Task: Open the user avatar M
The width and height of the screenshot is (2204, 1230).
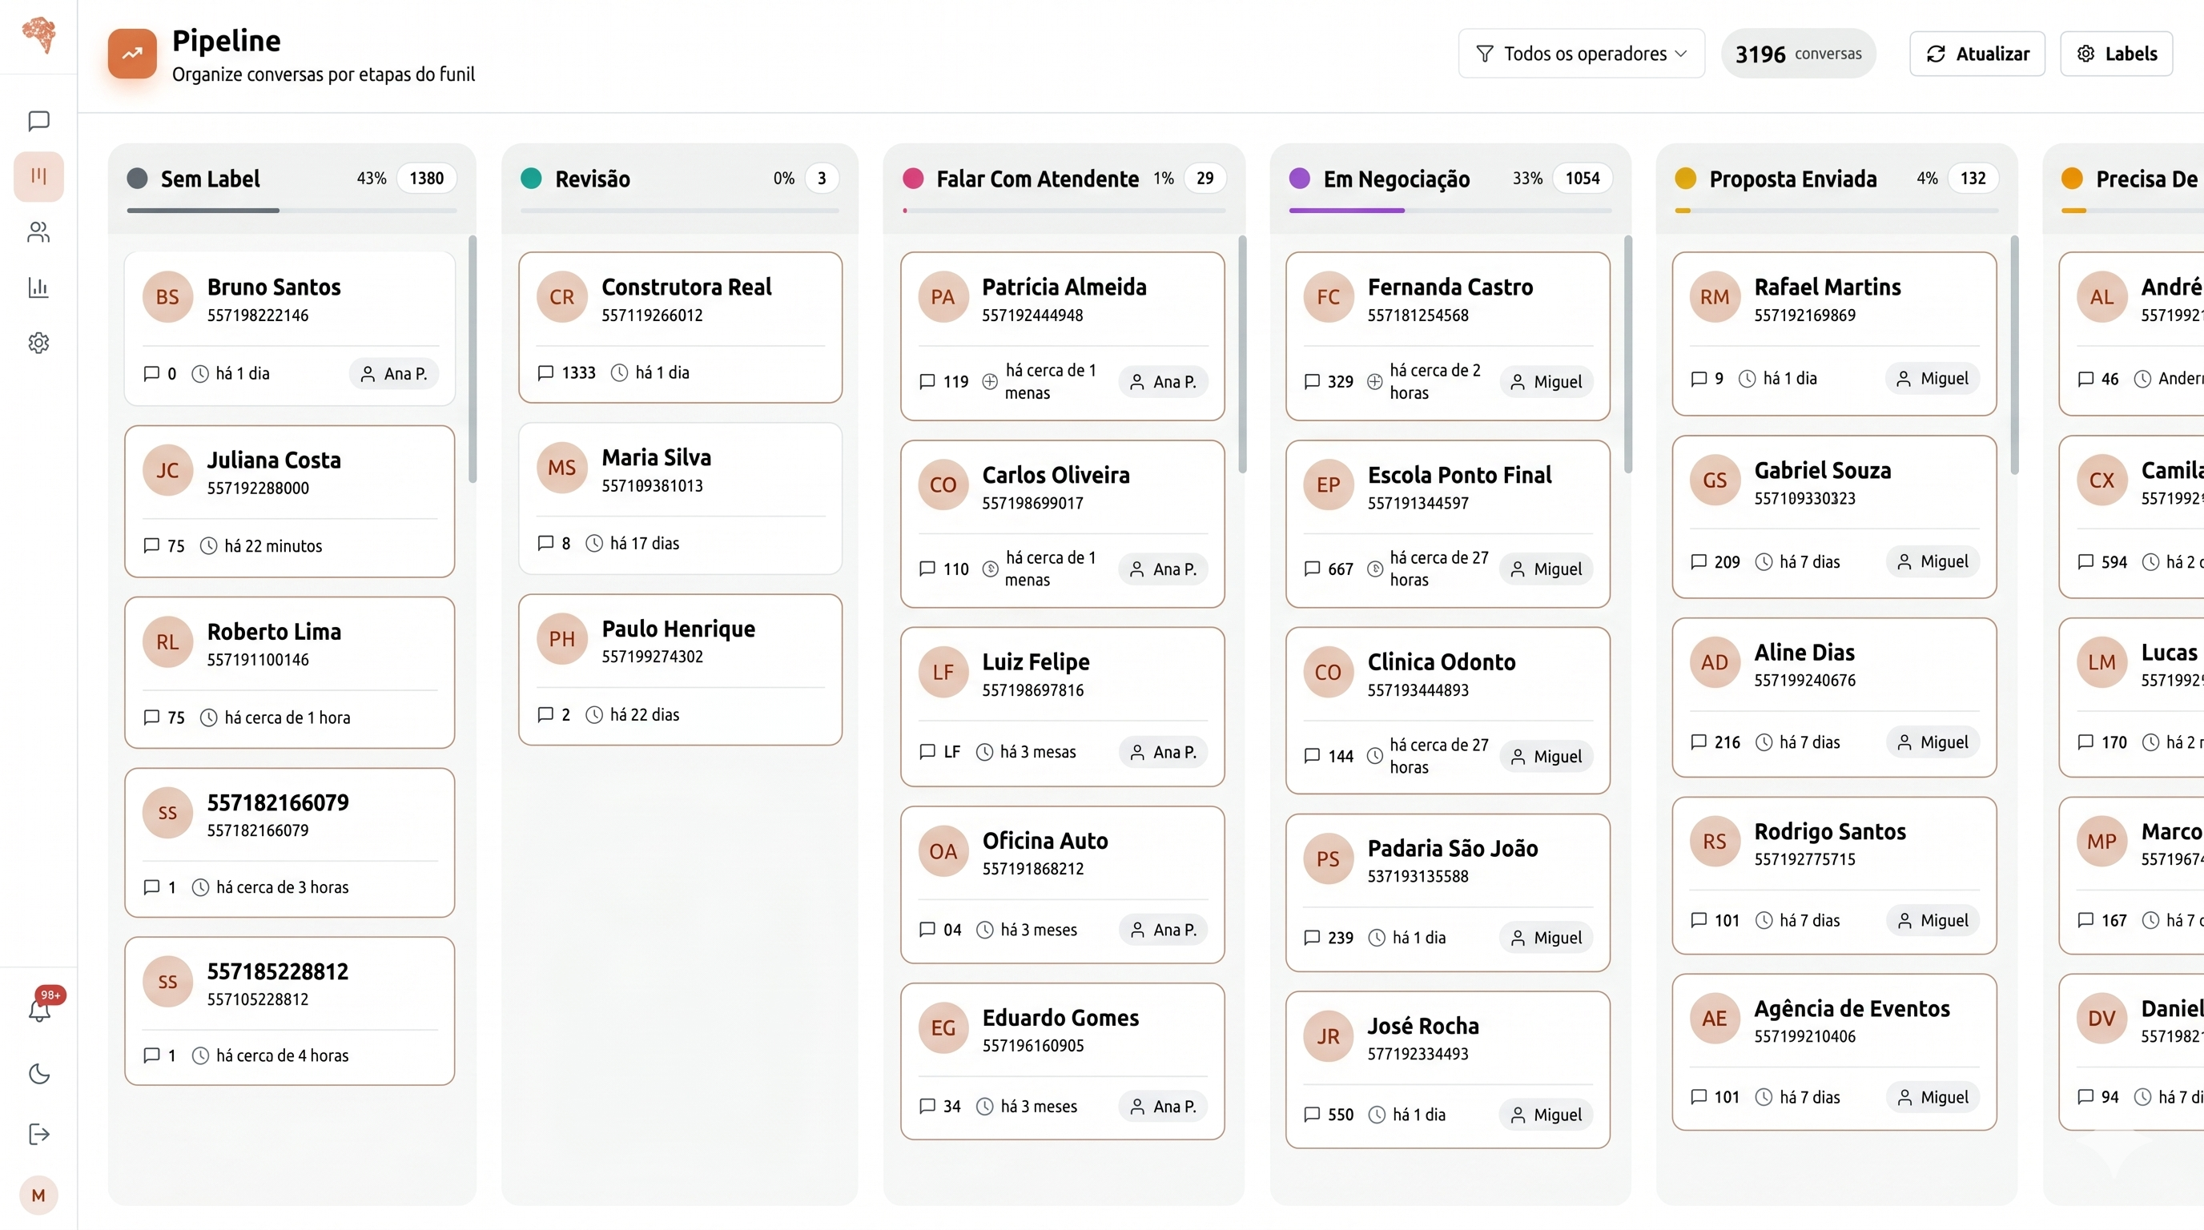Action: pyautogui.click(x=38, y=1195)
